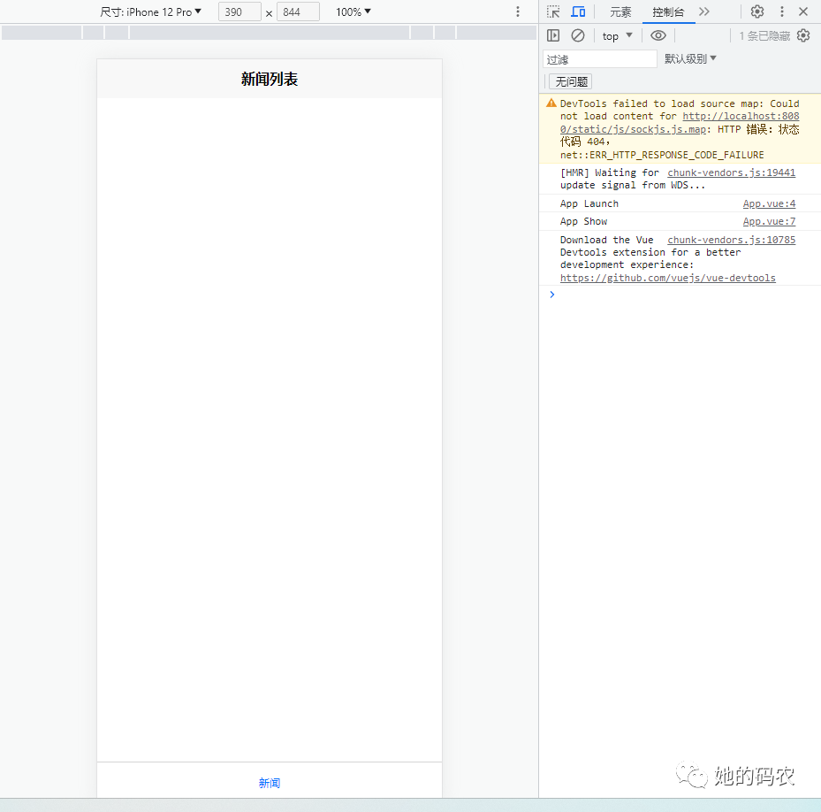The height and width of the screenshot is (812, 821).
Task: Select the 控制台 tab
Action: [x=668, y=11]
